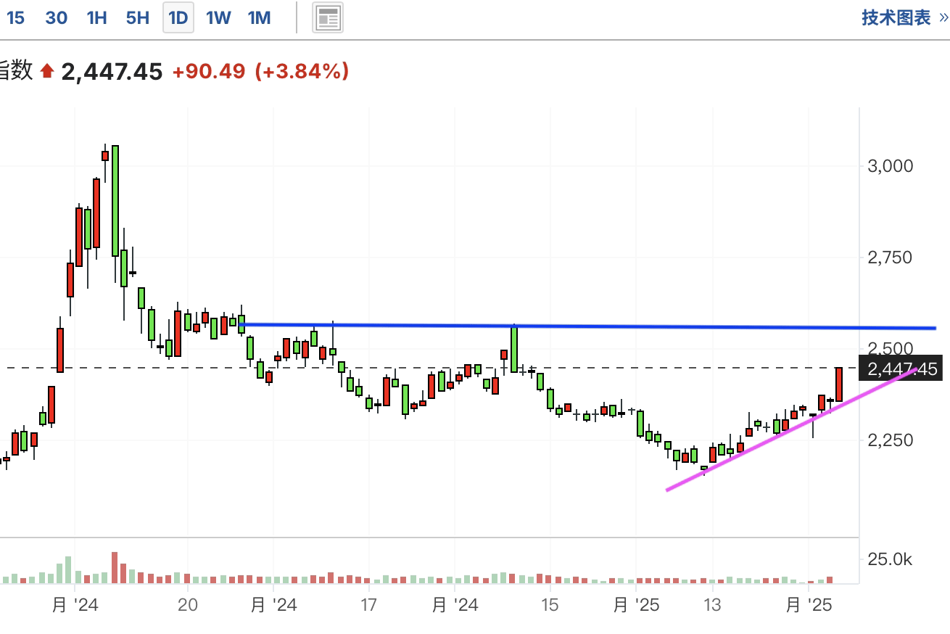Click the 25.0k volume axis label

(x=889, y=559)
